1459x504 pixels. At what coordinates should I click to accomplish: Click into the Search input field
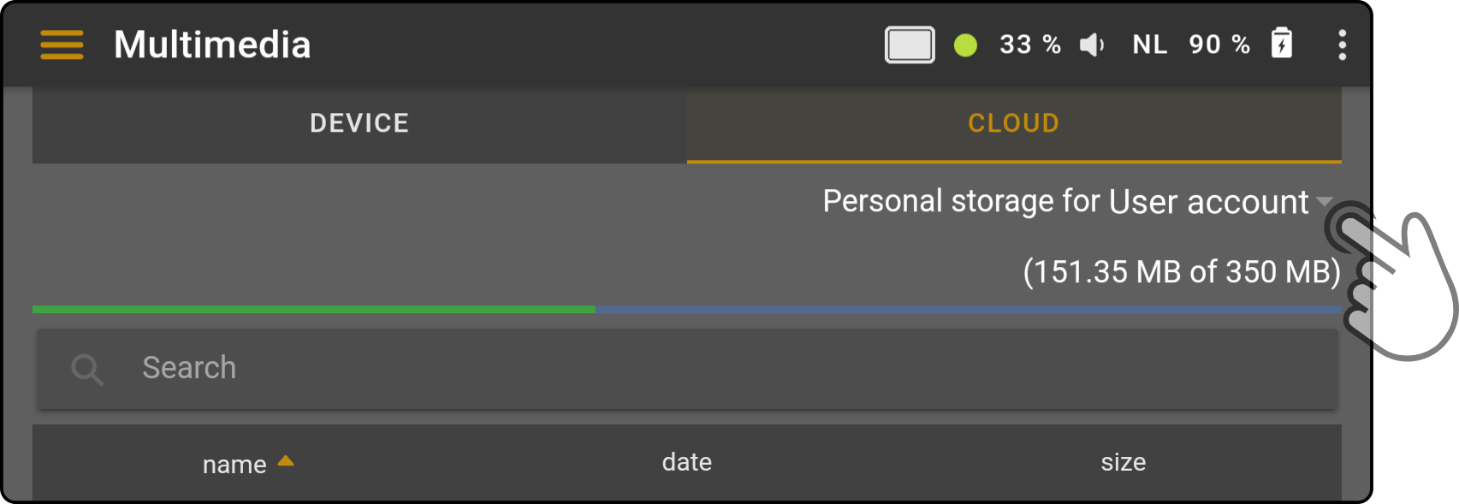tap(687, 369)
